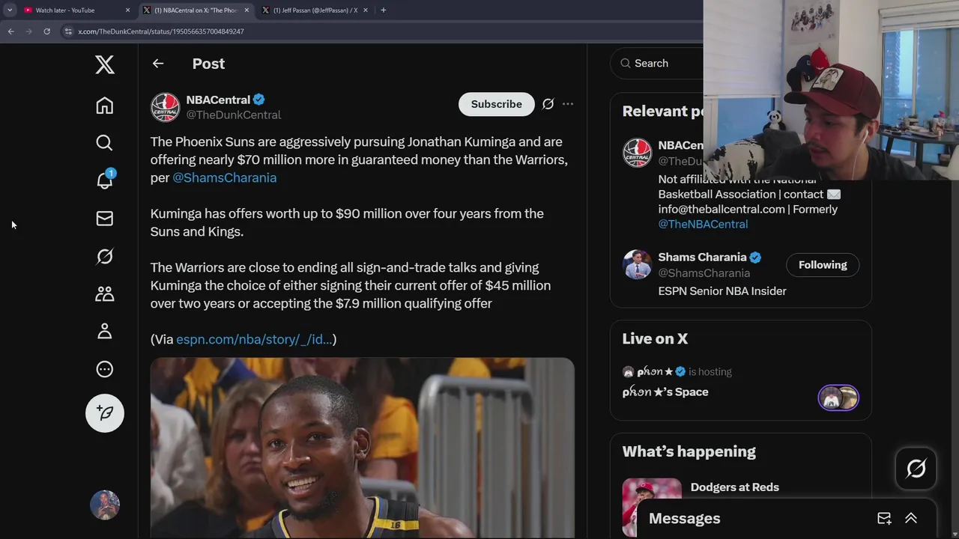Image resolution: width=959 pixels, height=539 pixels.
Task: Click the browser back button
Action: (x=10, y=31)
